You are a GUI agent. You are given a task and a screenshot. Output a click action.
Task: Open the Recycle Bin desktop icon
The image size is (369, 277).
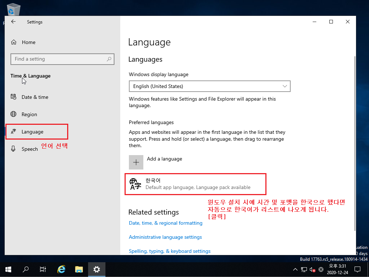click(x=14, y=9)
